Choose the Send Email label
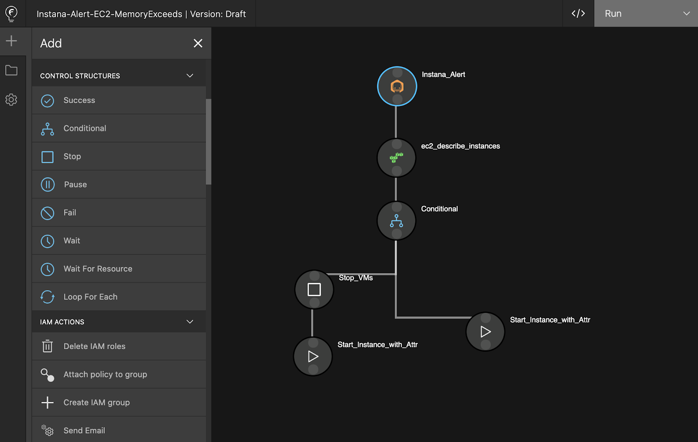The height and width of the screenshot is (442, 698). coord(85,430)
